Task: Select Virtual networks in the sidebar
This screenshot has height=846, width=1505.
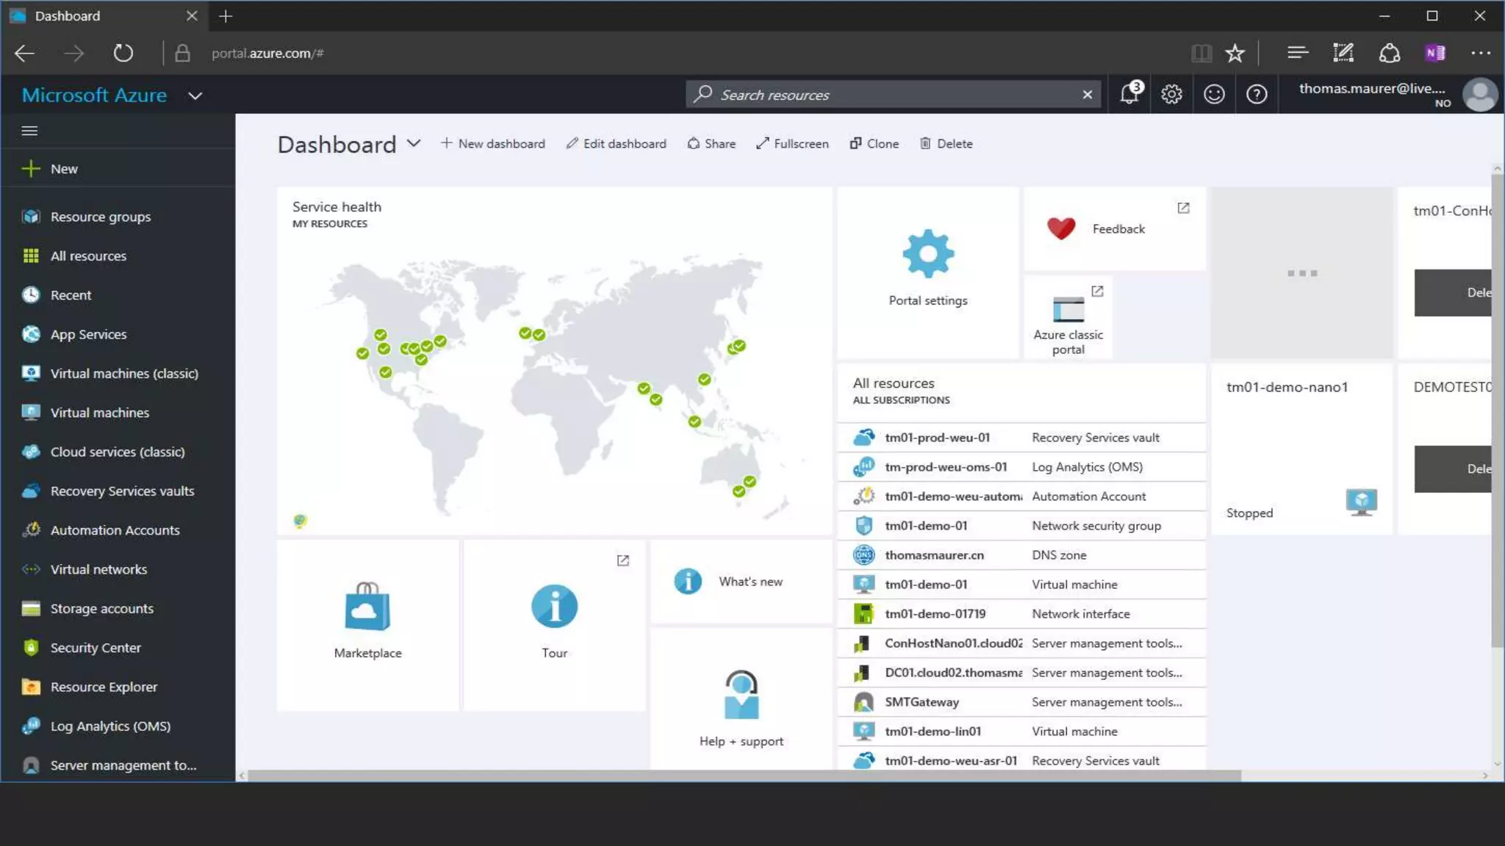Action: 98,569
